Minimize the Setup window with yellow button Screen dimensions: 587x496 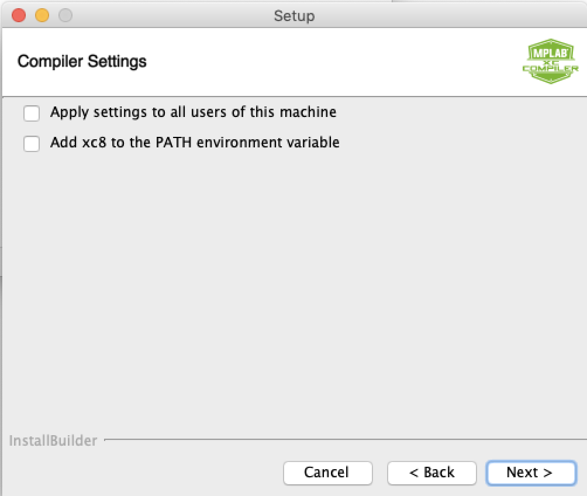(x=42, y=15)
